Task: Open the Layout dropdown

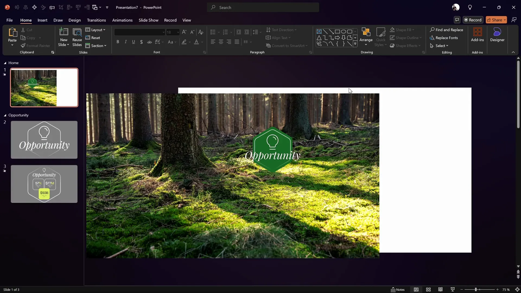Action: 96,30
